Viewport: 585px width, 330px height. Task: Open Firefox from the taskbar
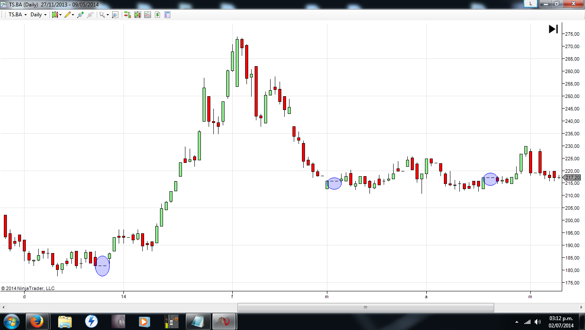(x=37, y=321)
